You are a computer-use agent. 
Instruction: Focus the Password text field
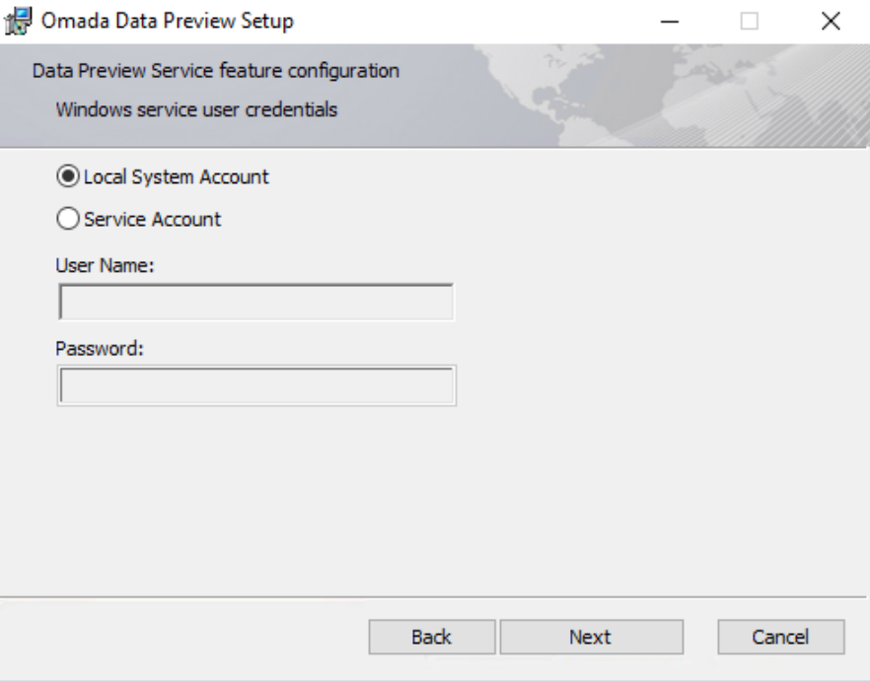coord(256,385)
